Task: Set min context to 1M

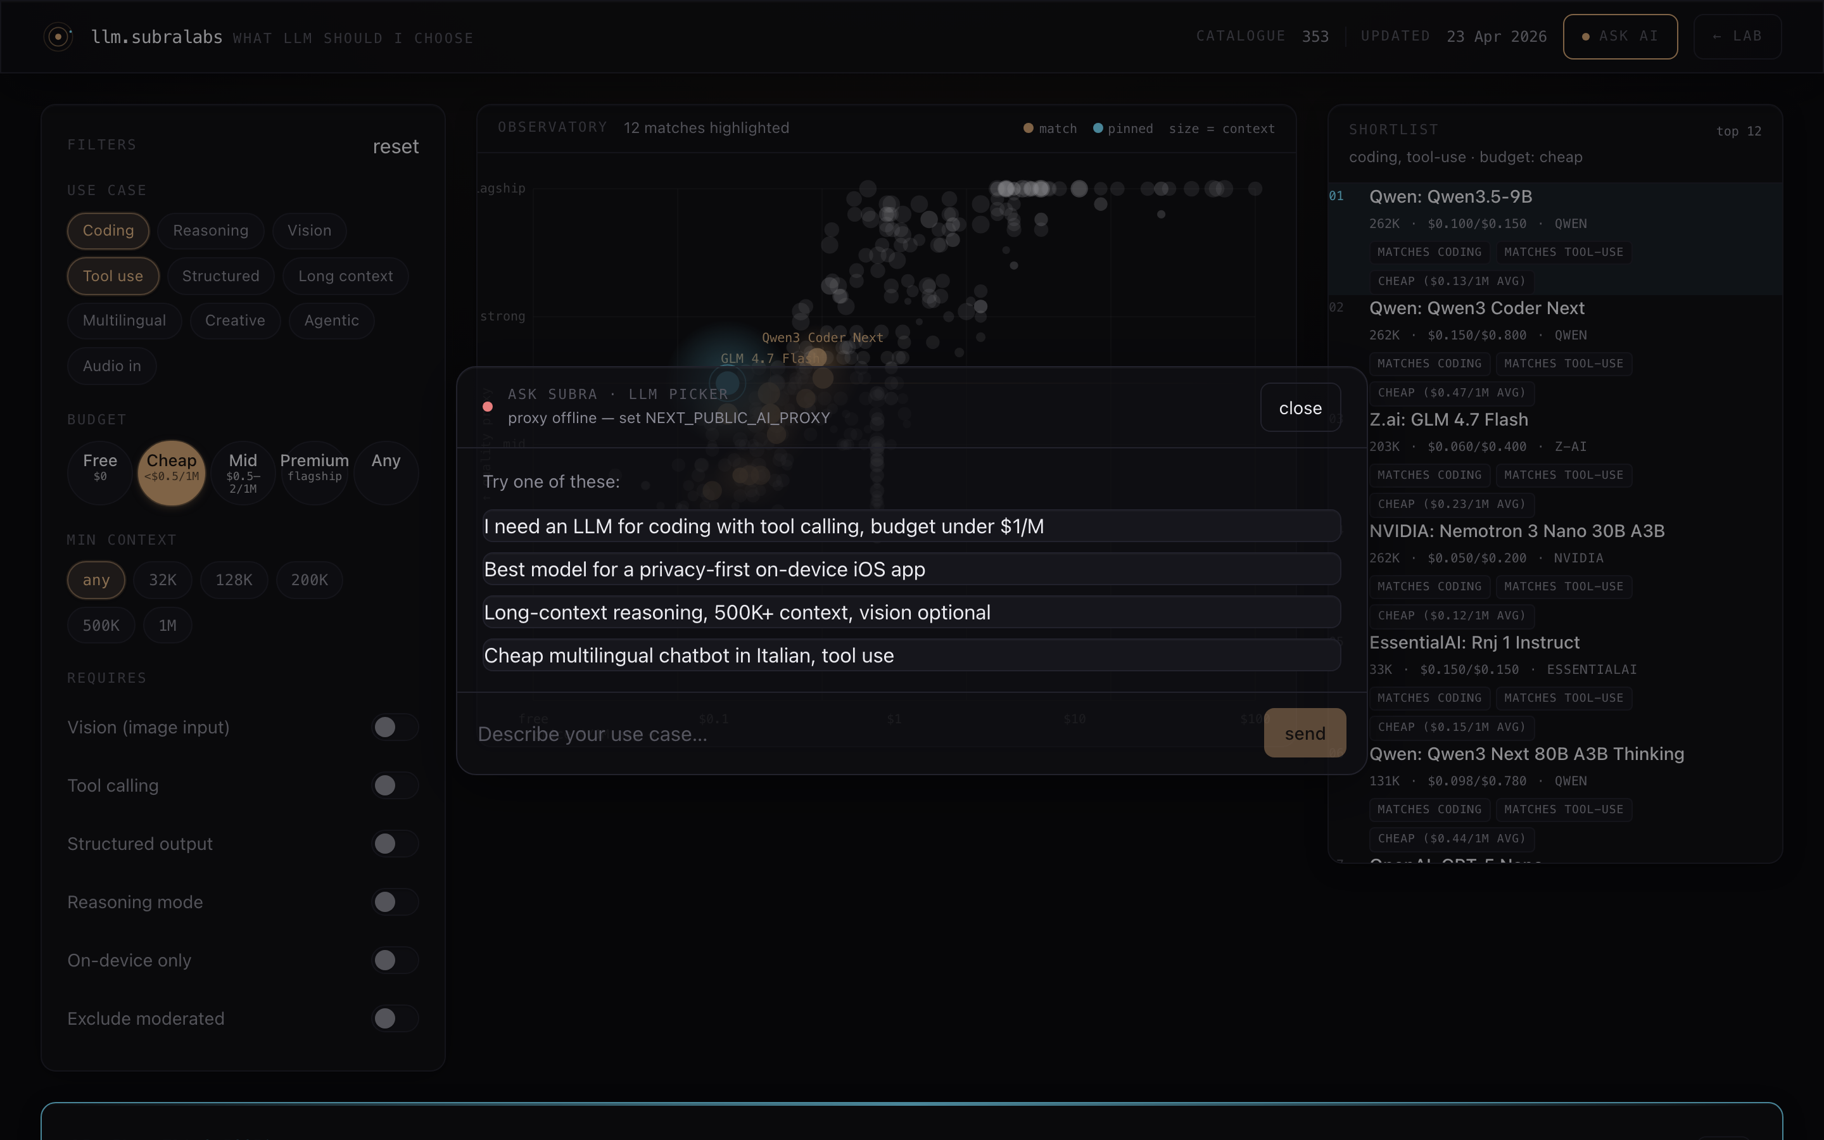Action: [167, 625]
